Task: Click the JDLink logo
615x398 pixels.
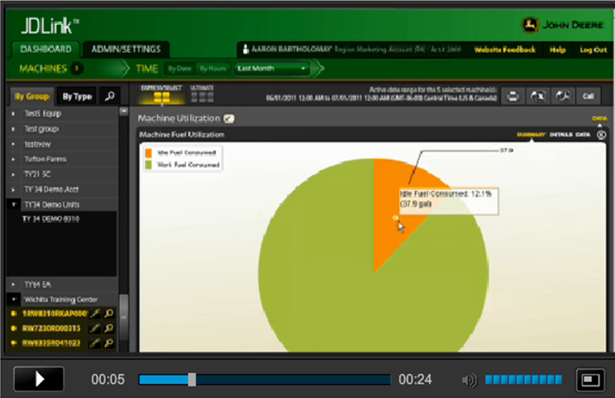Action: pyautogui.click(x=50, y=27)
